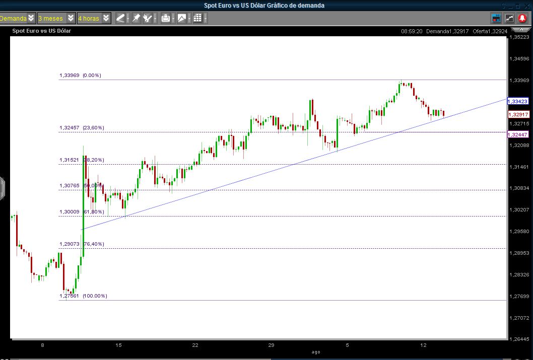Click the 1,29073 (76,40%) Fibonacci label
Image resolution: width=533 pixels, height=360 pixels.
[82, 244]
